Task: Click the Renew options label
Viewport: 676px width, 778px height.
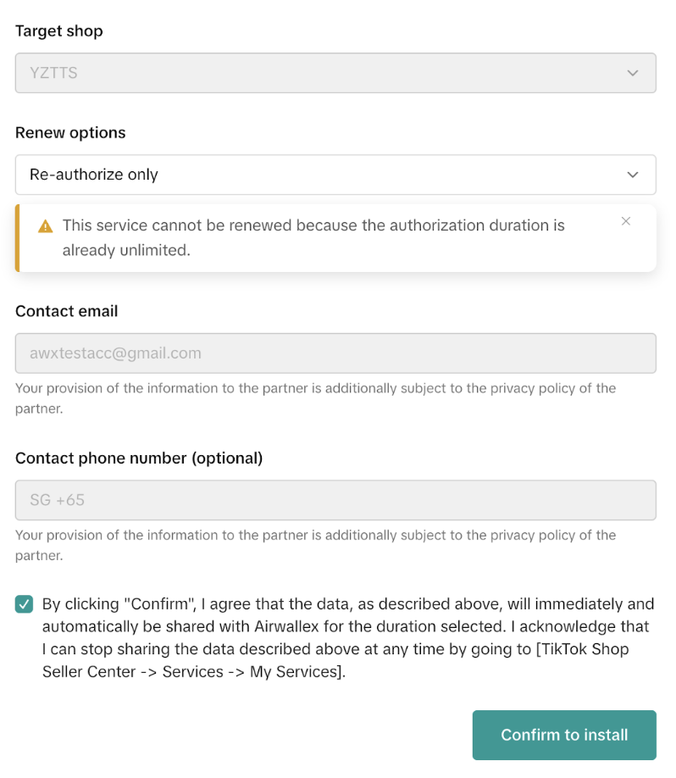Action: [70, 133]
